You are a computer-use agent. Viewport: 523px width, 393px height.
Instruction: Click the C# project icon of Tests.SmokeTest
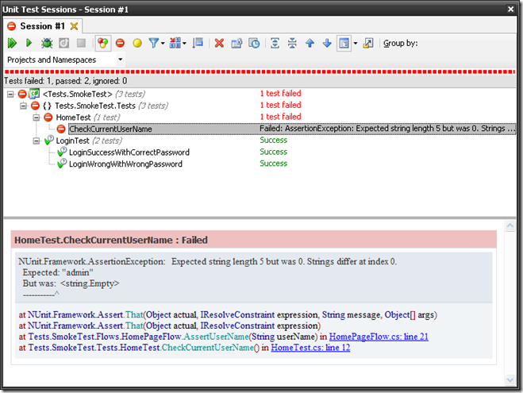click(34, 94)
